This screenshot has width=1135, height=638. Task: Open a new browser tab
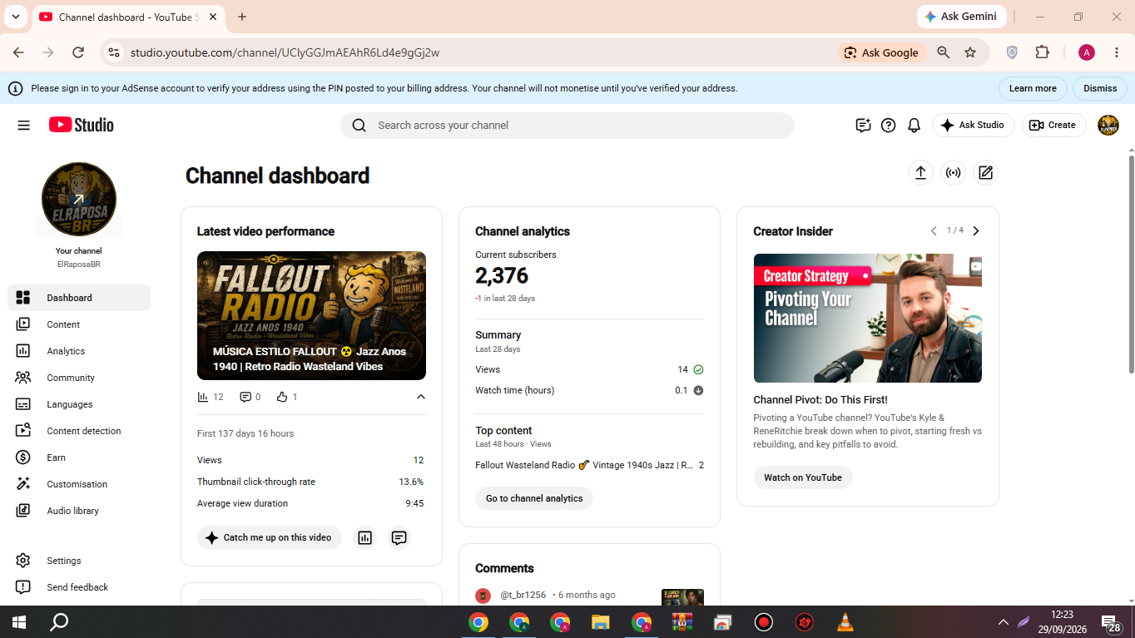(242, 17)
